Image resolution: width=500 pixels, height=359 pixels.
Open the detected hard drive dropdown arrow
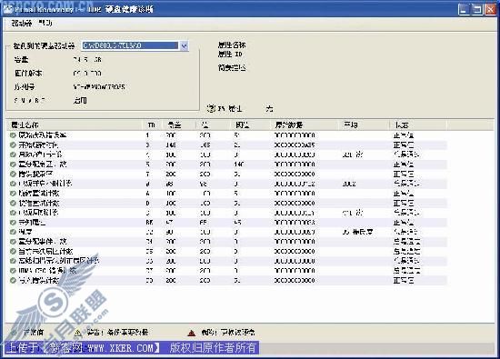pos(184,46)
